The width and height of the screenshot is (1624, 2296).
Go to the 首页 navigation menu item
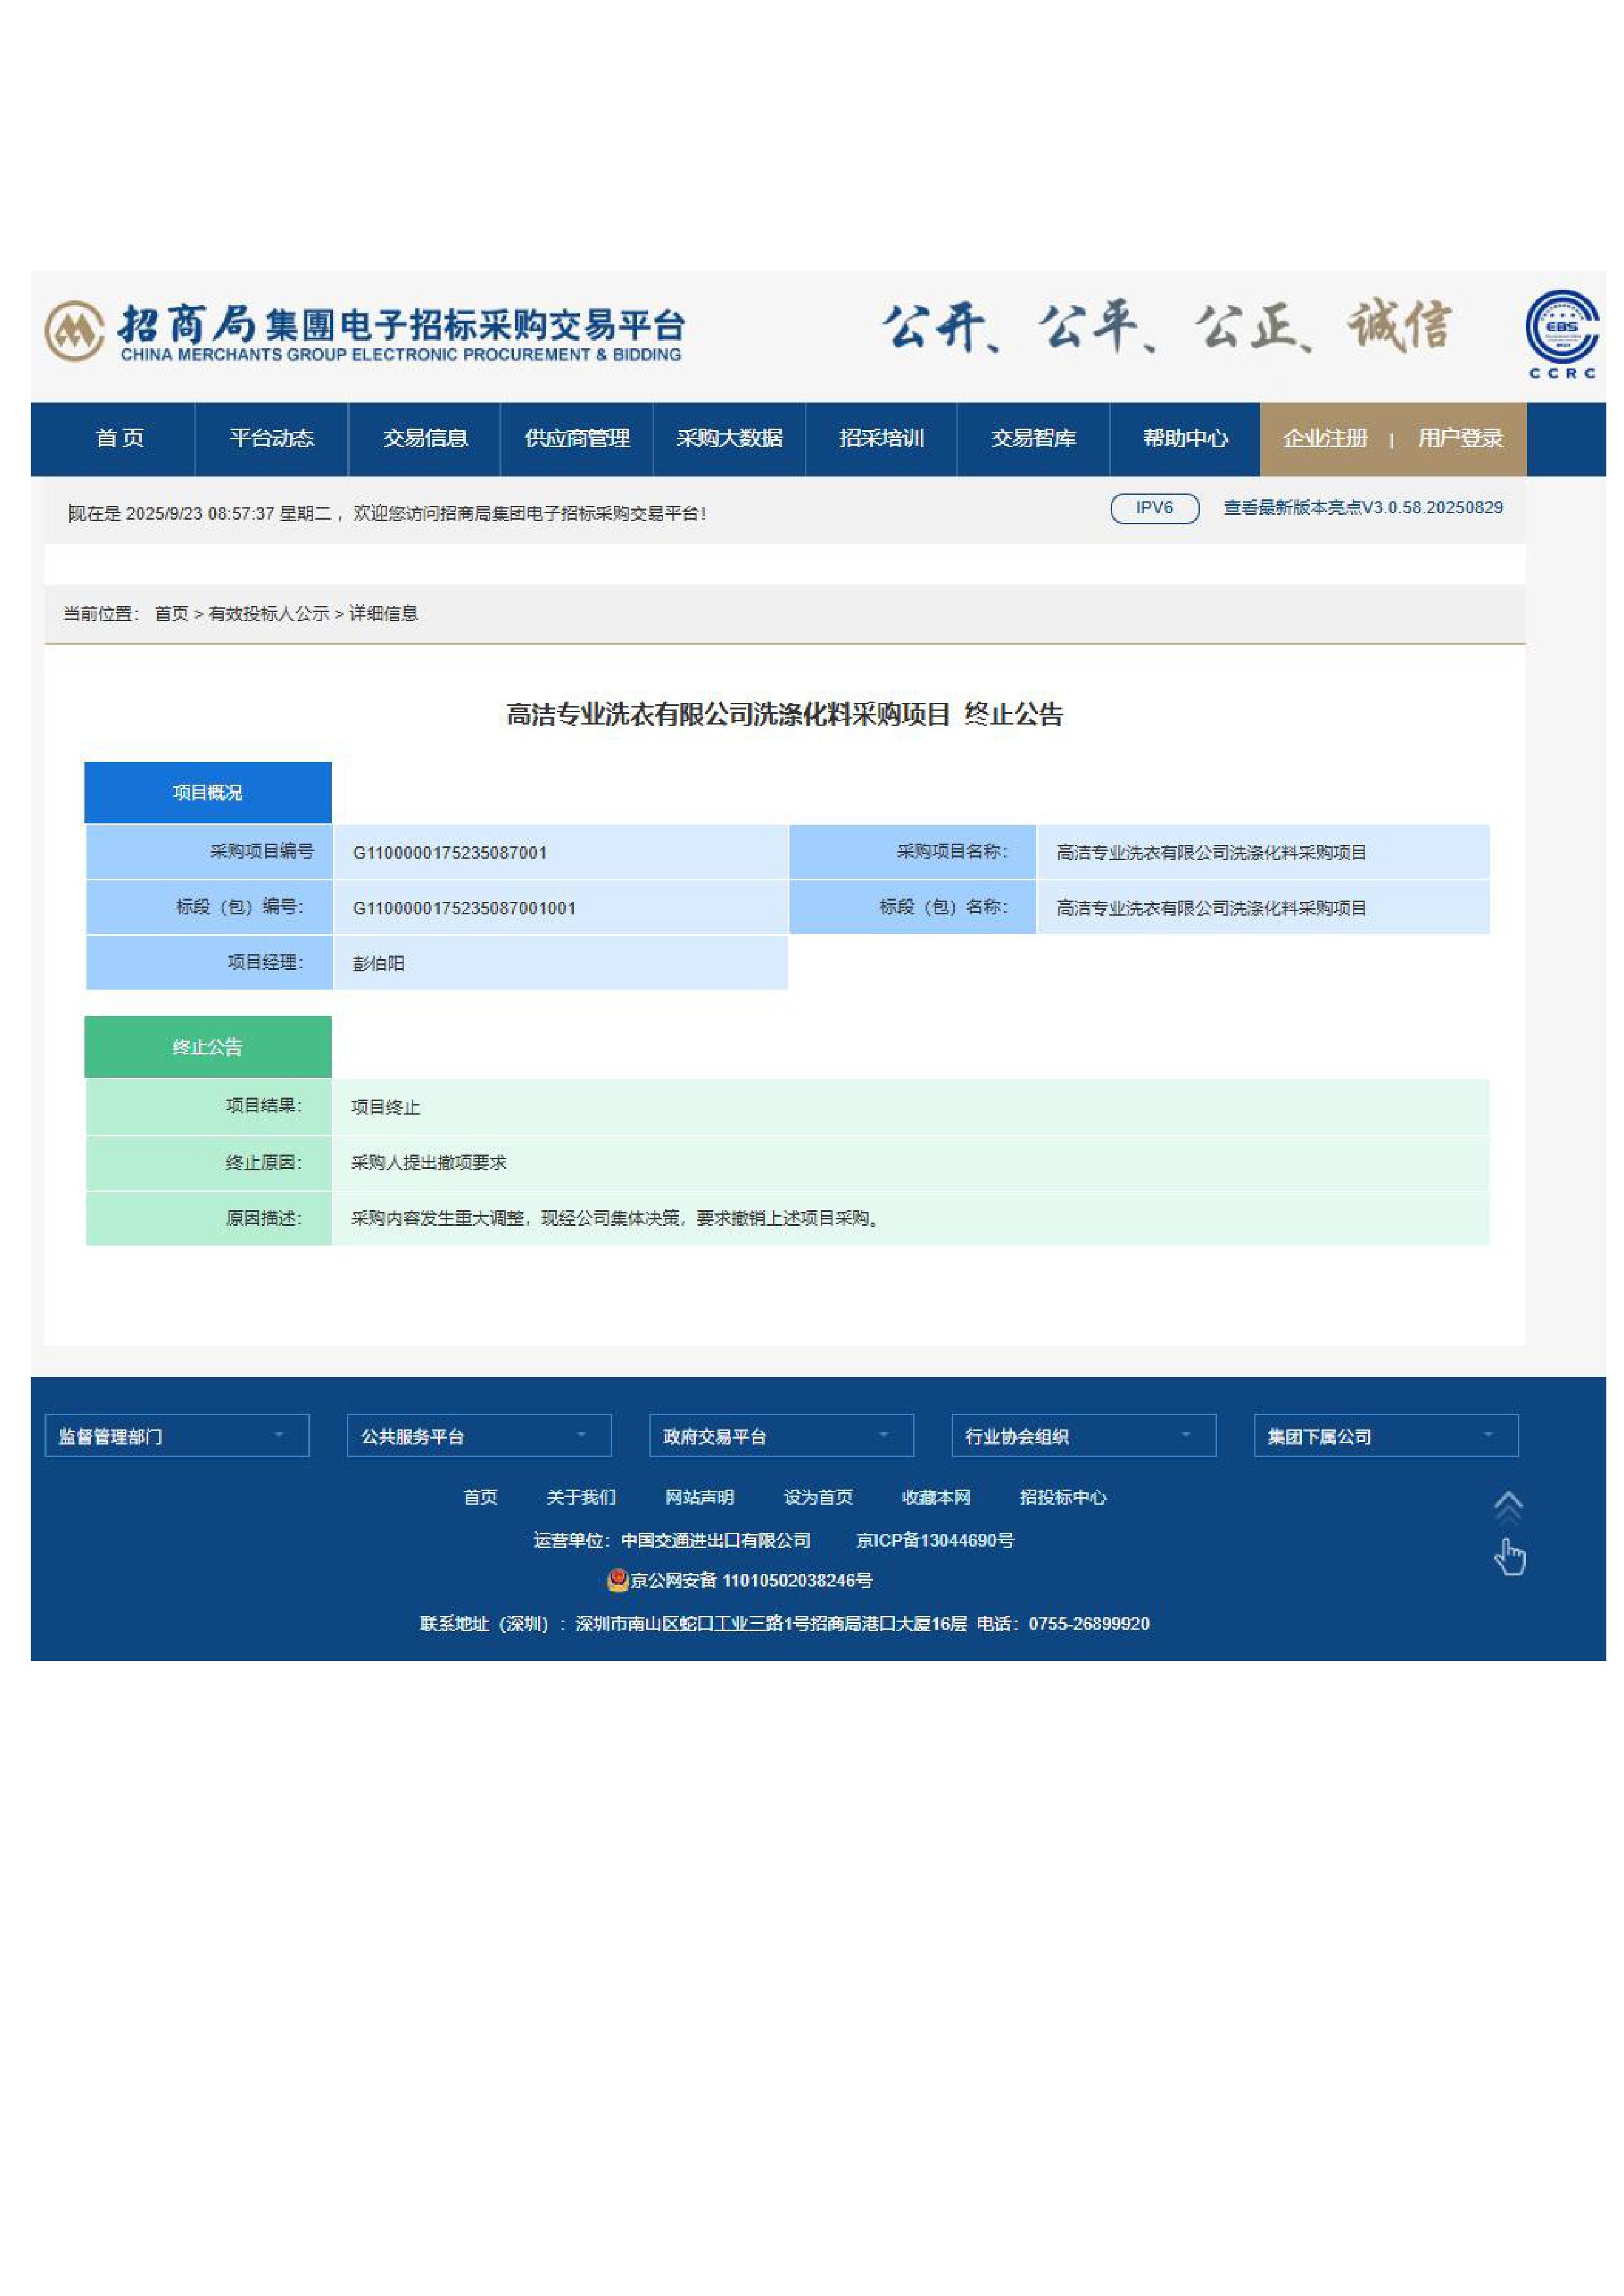coord(119,438)
